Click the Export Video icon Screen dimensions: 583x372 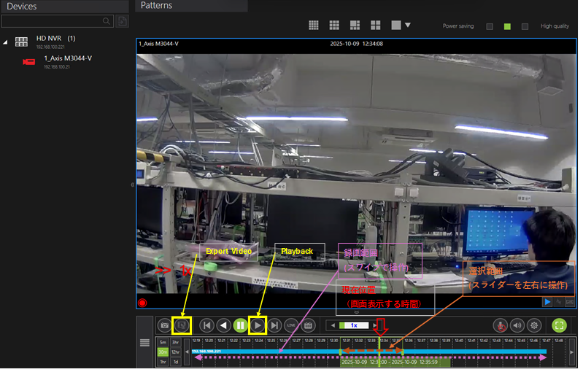(182, 325)
